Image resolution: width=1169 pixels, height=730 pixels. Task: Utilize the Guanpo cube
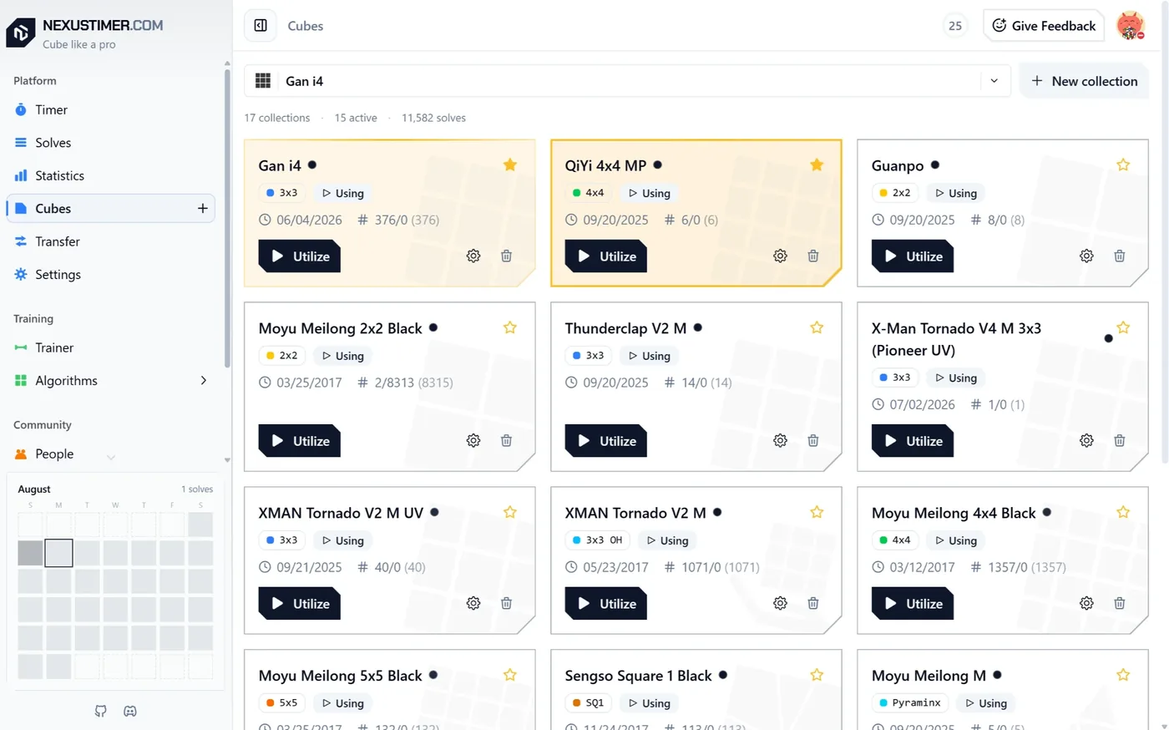click(913, 256)
